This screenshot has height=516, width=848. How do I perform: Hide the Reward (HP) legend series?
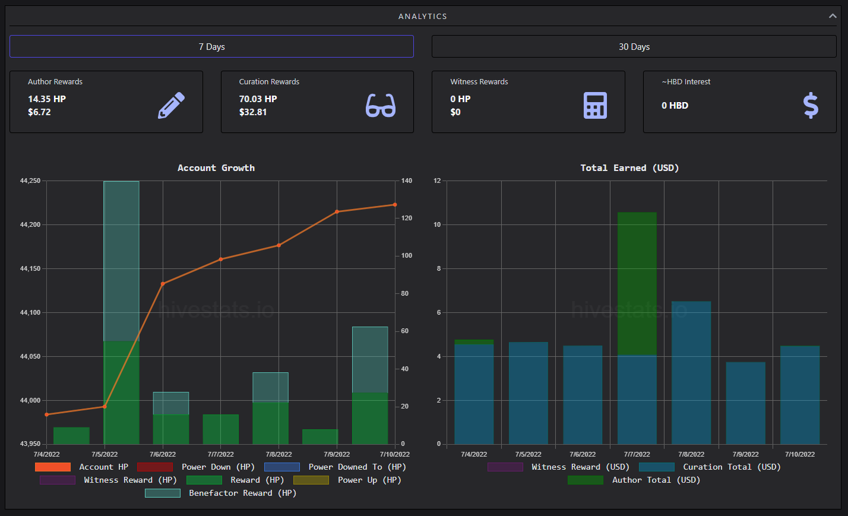[235, 480]
